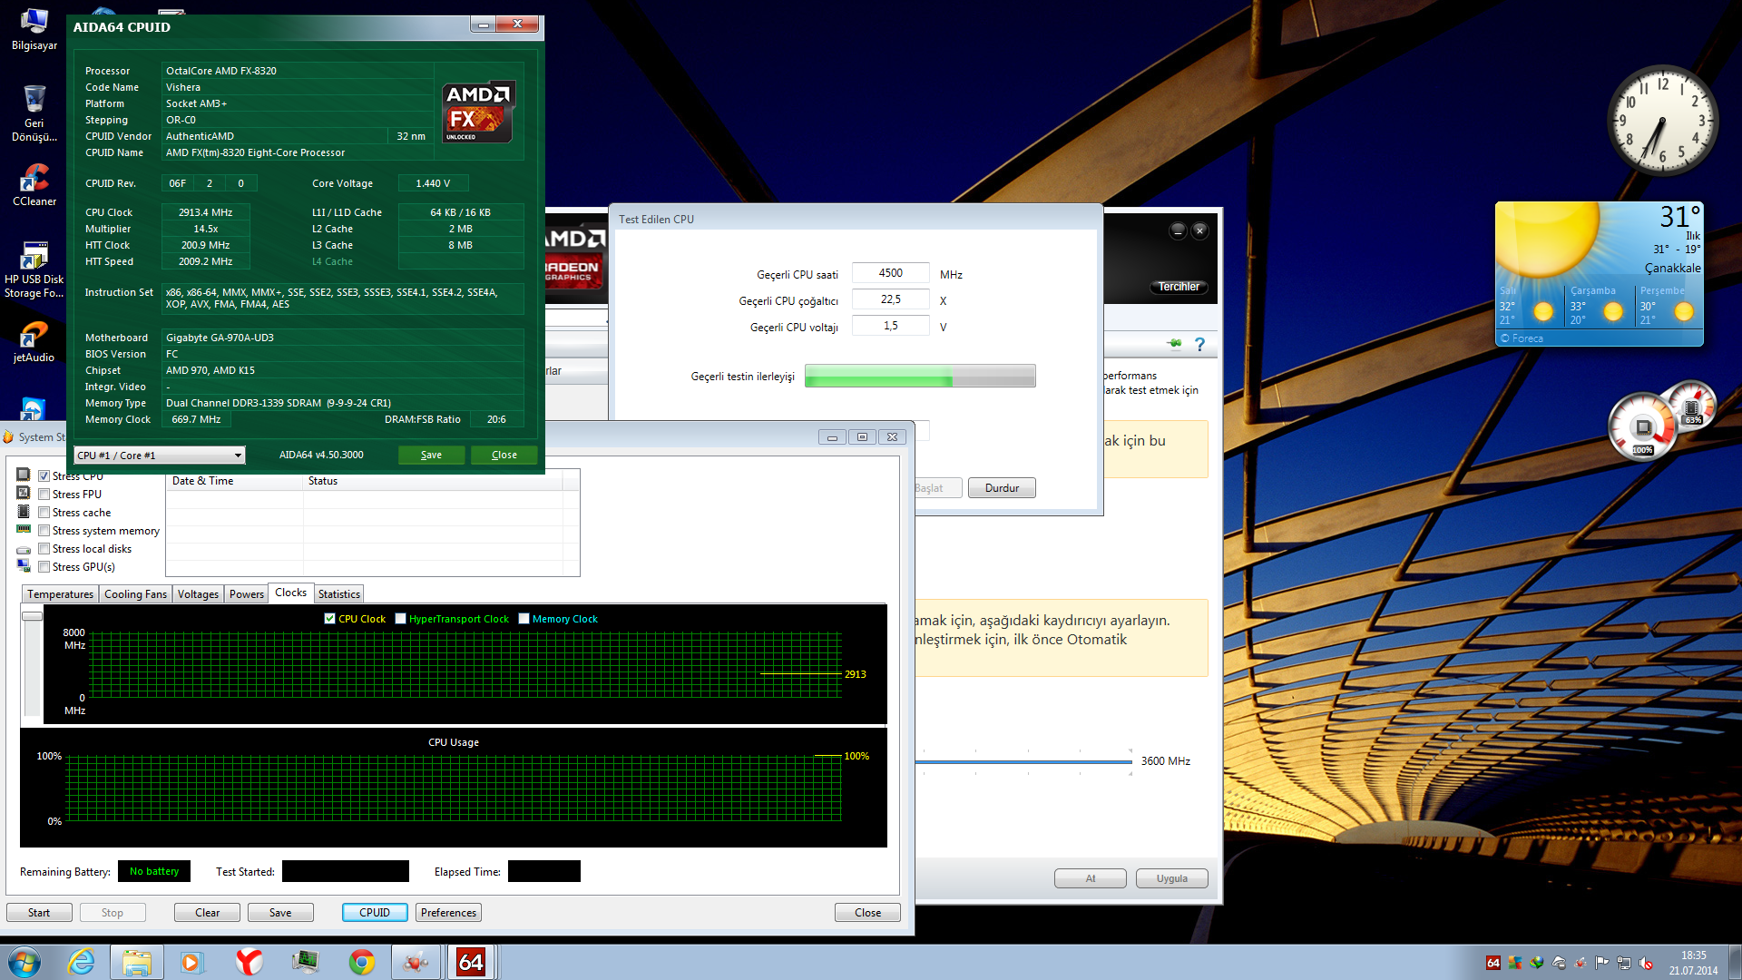Click Uygula button in AMD OverDrive

click(1172, 878)
